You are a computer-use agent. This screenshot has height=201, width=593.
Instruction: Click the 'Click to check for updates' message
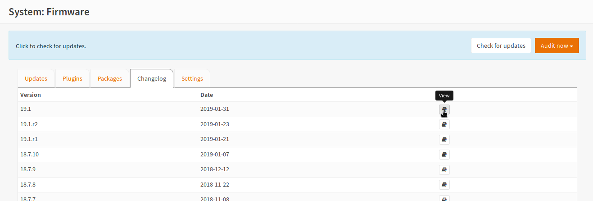pyautogui.click(x=51, y=46)
